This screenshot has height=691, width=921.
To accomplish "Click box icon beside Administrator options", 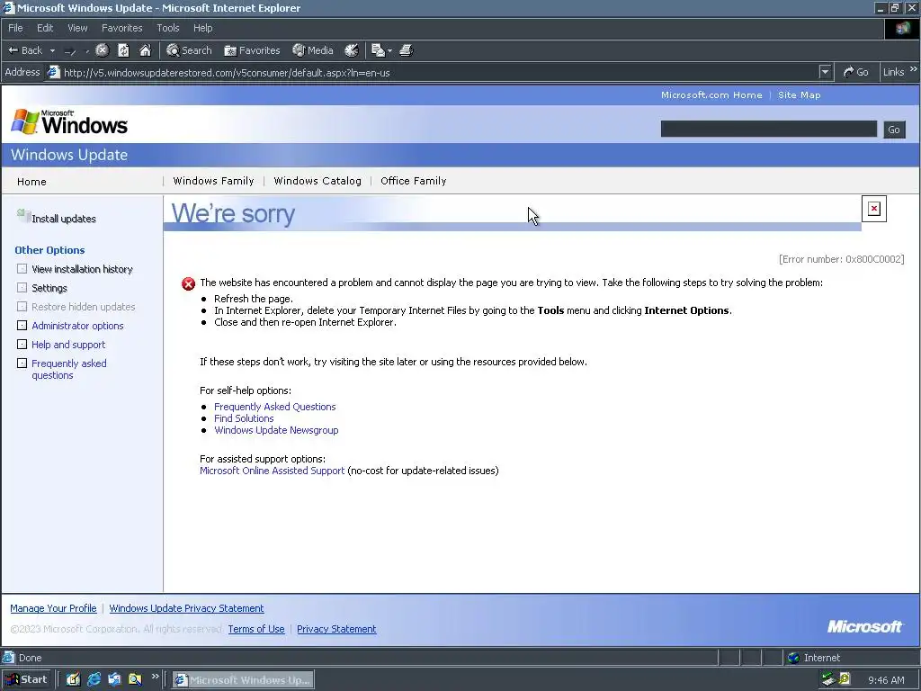I will coord(22,325).
